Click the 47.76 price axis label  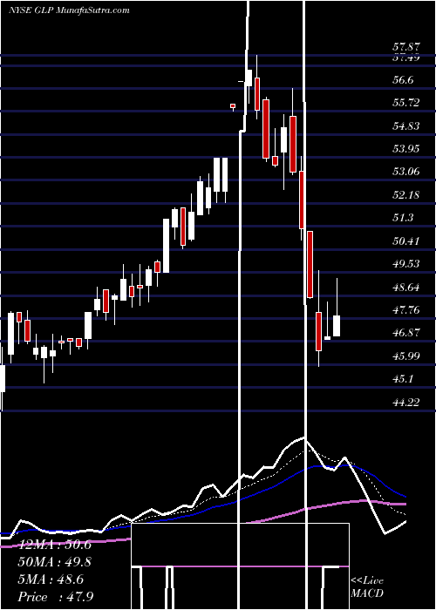(406, 310)
